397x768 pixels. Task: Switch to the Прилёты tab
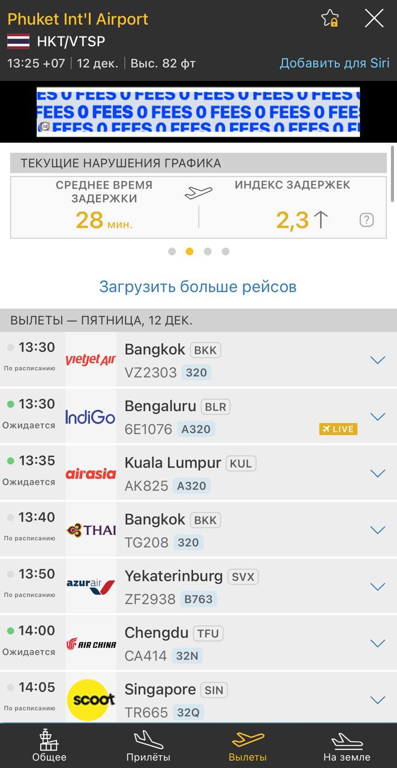pyautogui.click(x=148, y=746)
